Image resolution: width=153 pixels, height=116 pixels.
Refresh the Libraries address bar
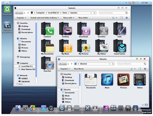(x=113, y=64)
